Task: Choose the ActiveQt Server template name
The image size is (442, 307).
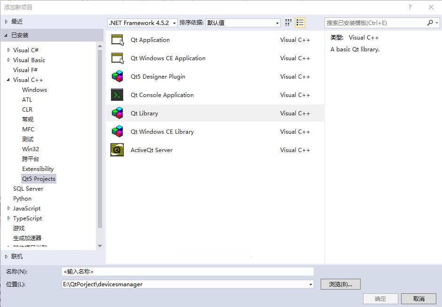Action: click(152, 150)
